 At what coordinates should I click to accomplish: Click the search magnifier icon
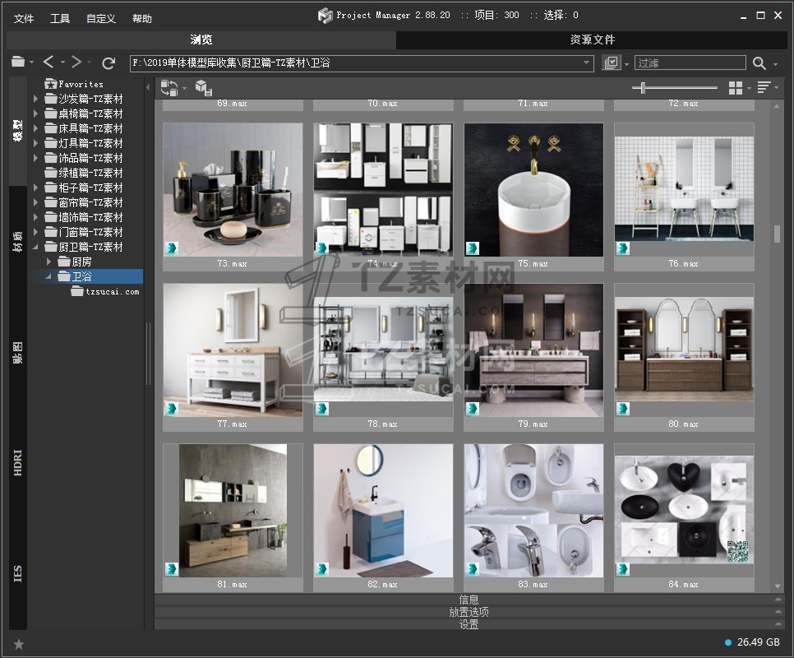point(759,63)
